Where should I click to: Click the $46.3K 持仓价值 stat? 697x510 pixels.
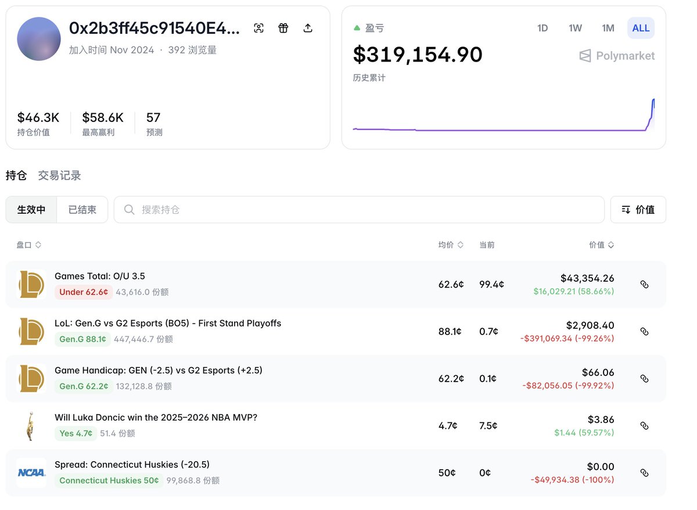[x=38, y=124]
